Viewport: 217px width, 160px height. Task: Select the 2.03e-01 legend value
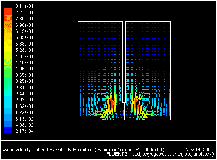(x=24, y=100)
